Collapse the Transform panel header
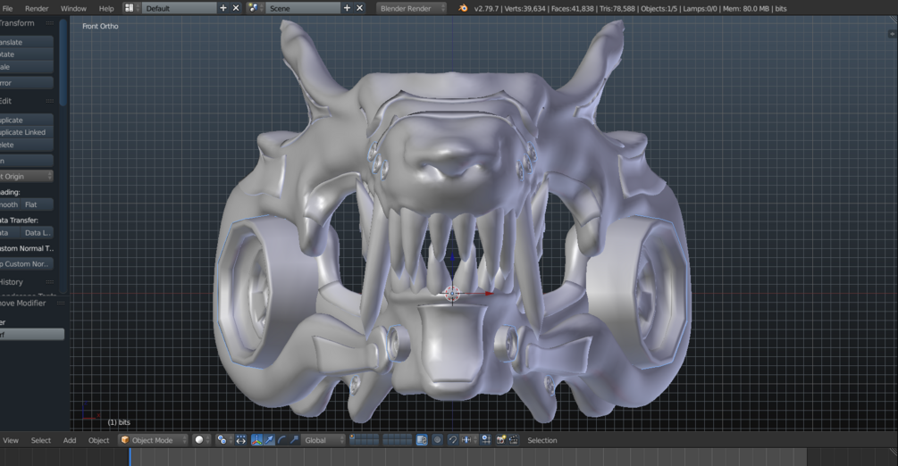Viewport: 898px width, 466px height. pos(26,23)
